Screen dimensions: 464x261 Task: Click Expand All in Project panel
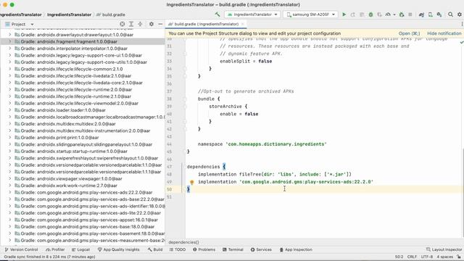pyautogui.click(x=131, y=24)
